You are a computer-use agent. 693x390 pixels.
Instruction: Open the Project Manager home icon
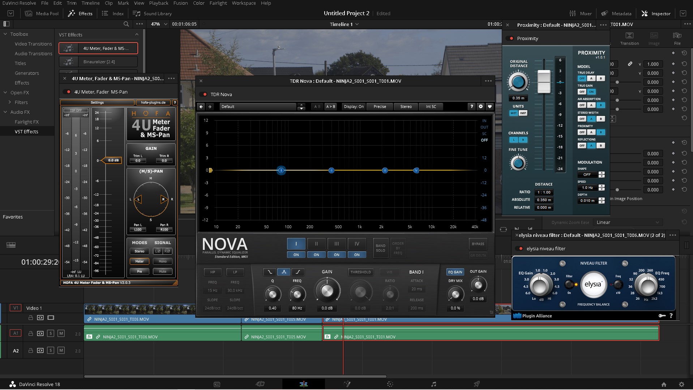[664, 385]
